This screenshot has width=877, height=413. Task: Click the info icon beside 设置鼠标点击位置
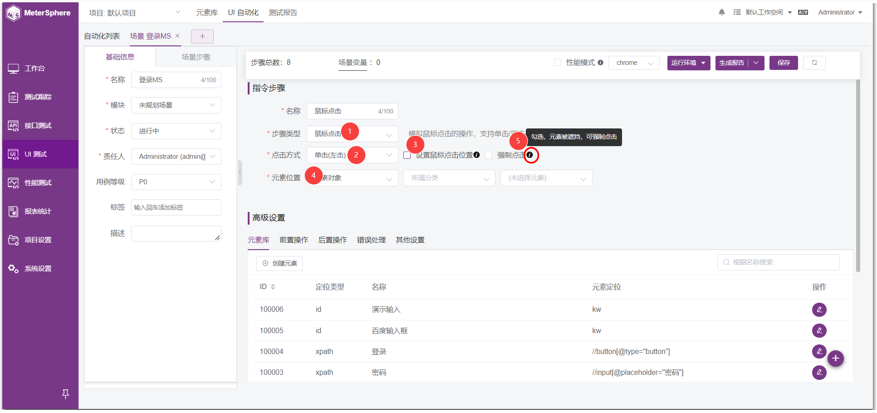click(476, 155)
